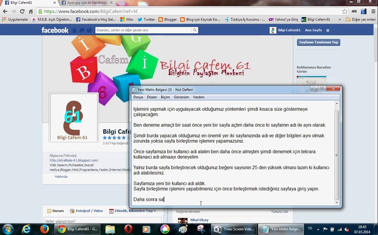Launch Internet Explorer from taskbar
378x235 pixels.
tap(26, 229)
